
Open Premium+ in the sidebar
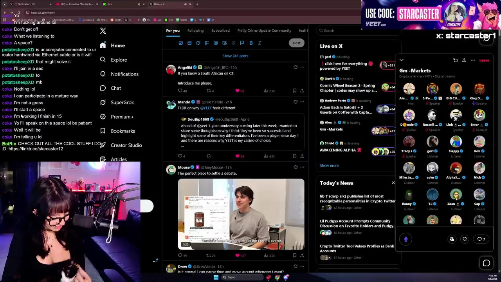pos(117,117)
